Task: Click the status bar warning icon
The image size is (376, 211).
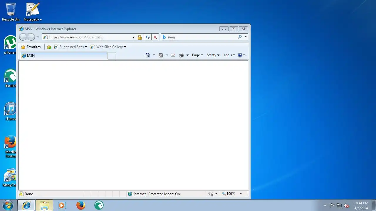Action: point(21,194)
